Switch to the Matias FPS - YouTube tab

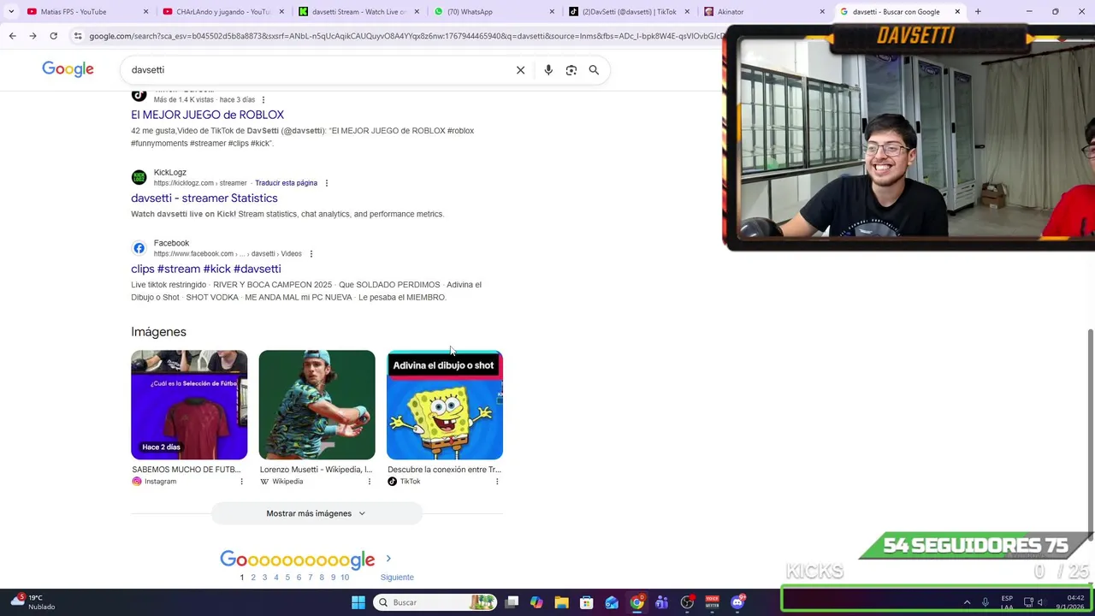pyautogui.click(x=87, y=12)
